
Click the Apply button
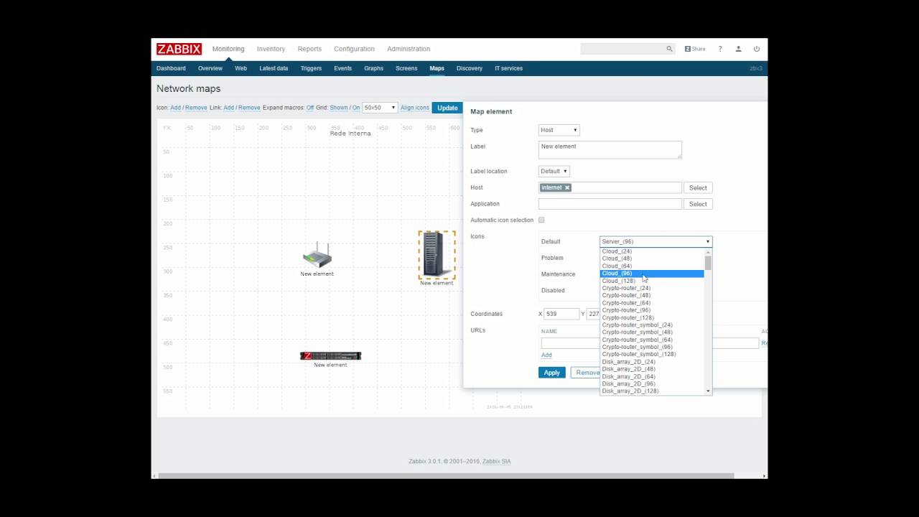[x=551, y=373]
